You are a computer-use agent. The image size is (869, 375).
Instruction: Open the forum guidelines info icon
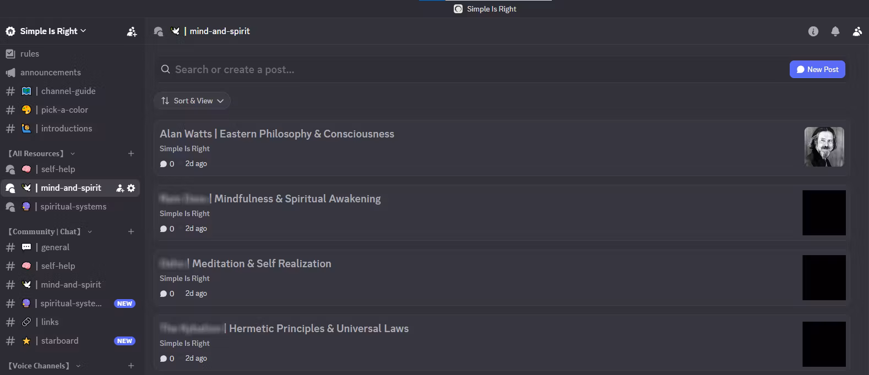tap(813, 31)
